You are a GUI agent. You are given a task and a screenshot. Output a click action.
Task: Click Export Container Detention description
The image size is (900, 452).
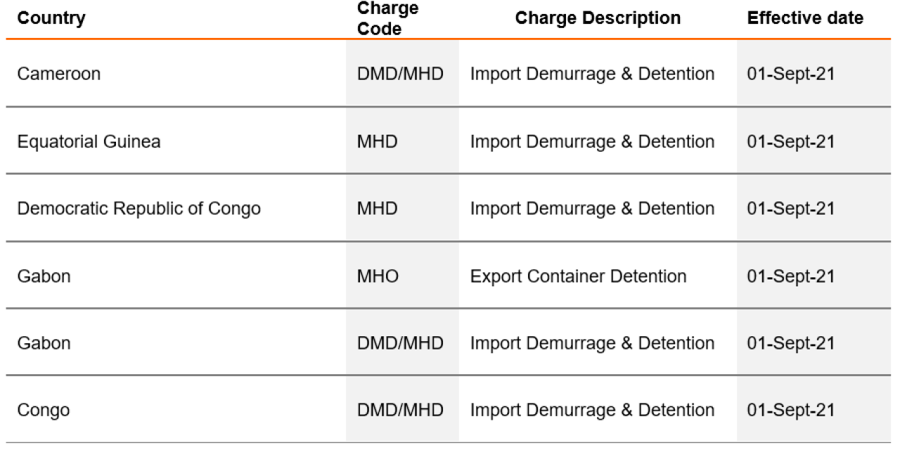point(579,276)
